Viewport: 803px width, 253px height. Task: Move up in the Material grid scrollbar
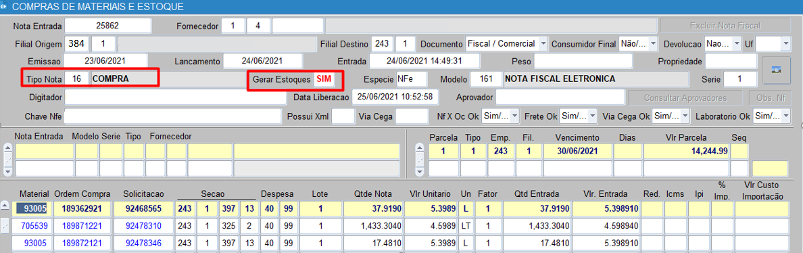(x=5, y=206)
